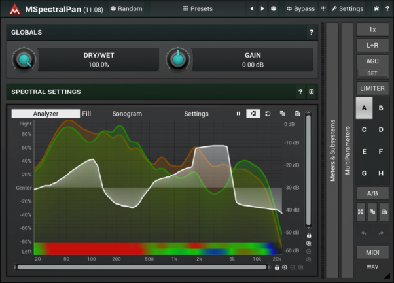This screenshot has width=394, height=283.
Task: Open the top bar Settings menu
Action: pyautogui.click(x=347, y=9)
